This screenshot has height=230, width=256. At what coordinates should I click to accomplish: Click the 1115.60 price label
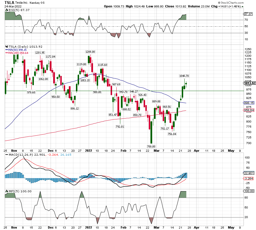pos(102,65)
